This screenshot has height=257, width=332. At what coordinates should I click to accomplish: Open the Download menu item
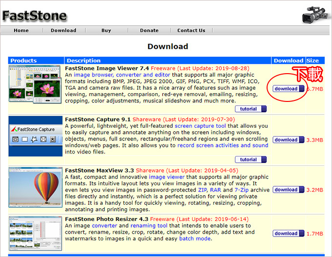[63, 30]
